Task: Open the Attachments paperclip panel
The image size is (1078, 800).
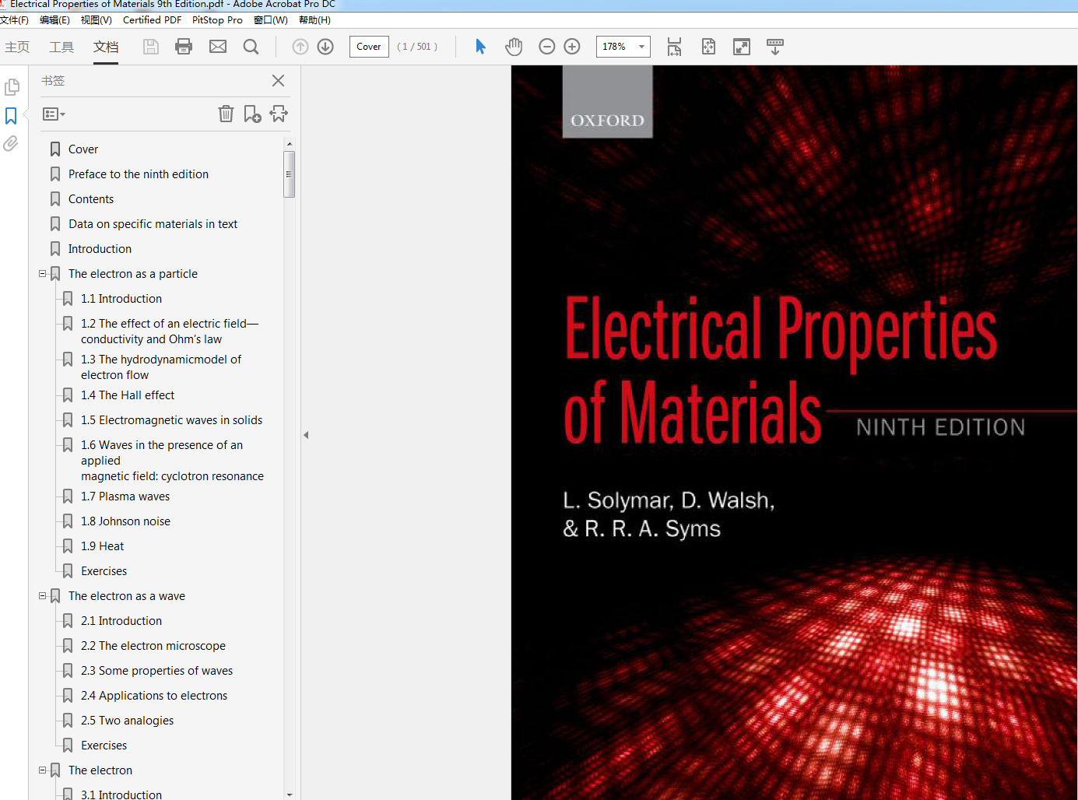Action: pyautogui.click(x=11, y=143)
